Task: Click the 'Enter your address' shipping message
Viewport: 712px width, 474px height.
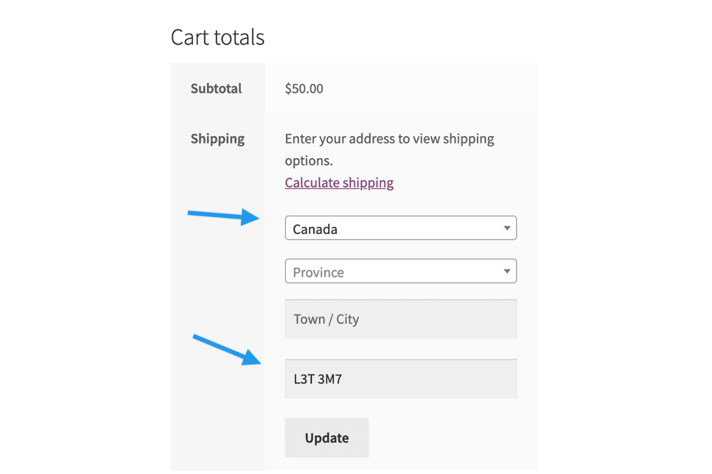Action: click(389, 139)
